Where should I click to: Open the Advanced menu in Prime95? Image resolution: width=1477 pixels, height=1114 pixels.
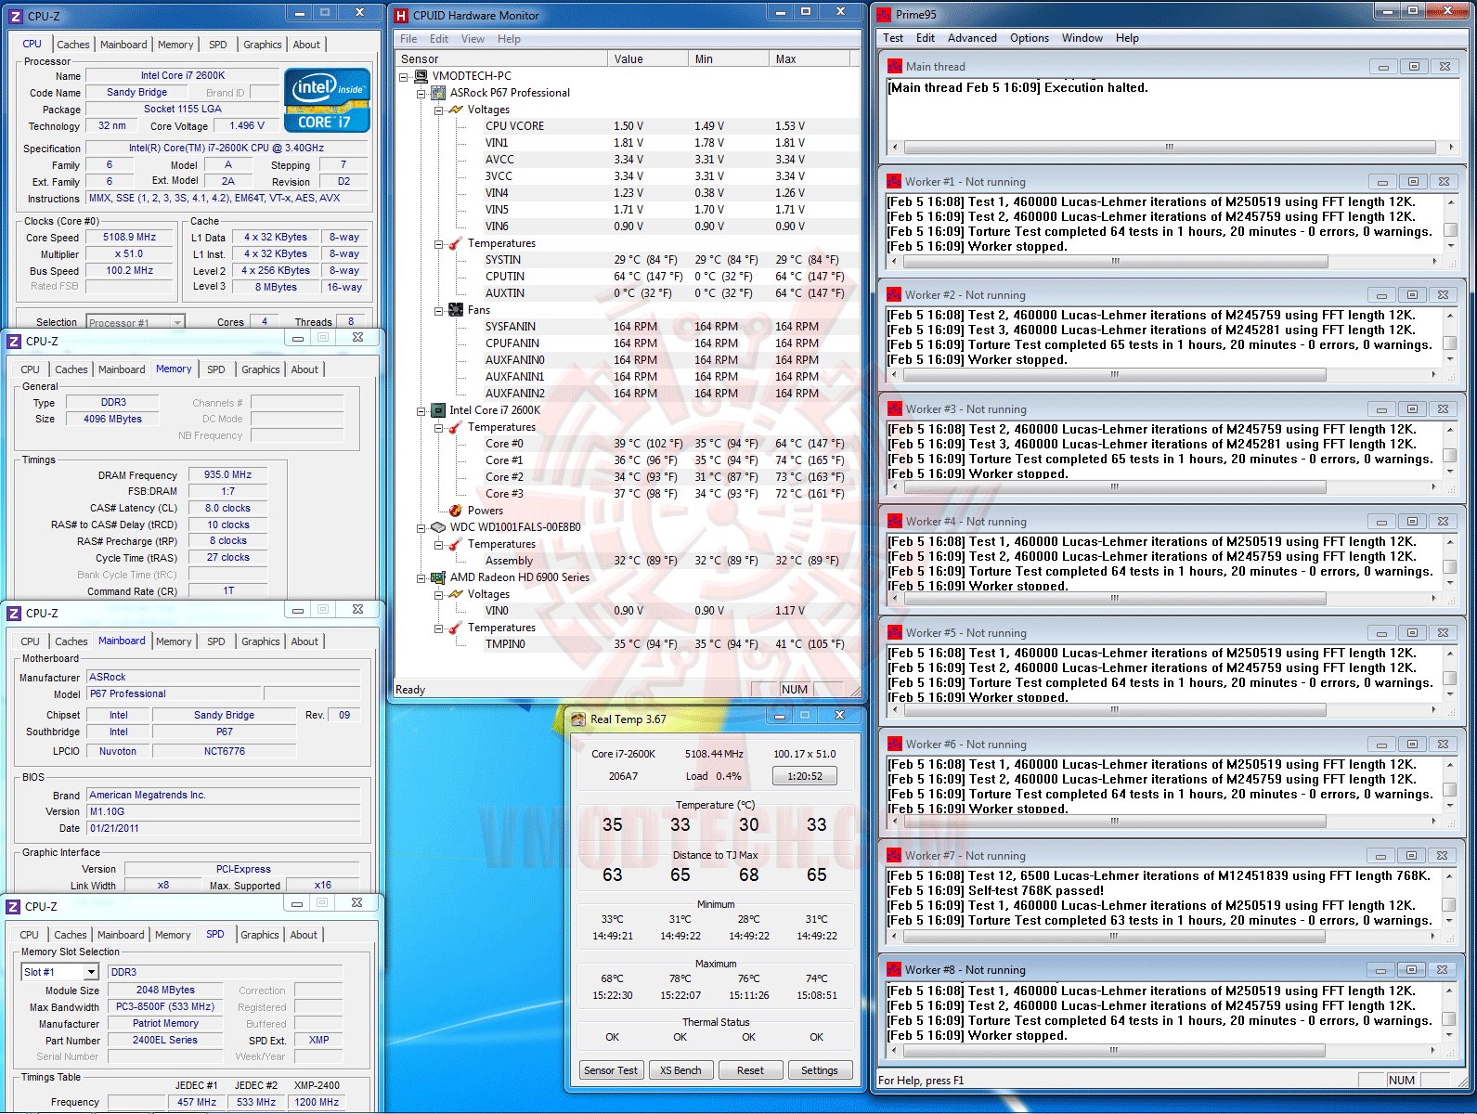pyautogui.click(x=972, y=38)
